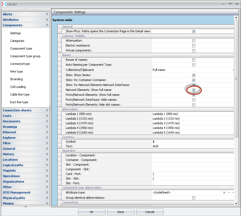Enable Group identical abbreviations checkbox
241x216 pixels.
(194, 198)
